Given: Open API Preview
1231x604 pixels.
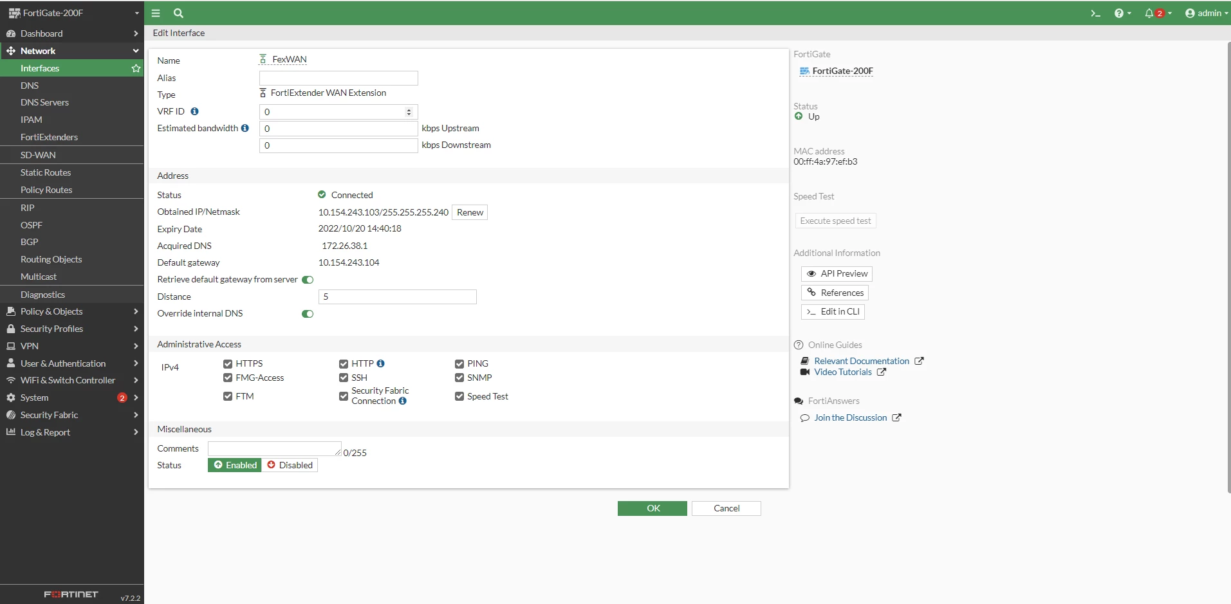Looking at the screenshot, I should point(837,273).
